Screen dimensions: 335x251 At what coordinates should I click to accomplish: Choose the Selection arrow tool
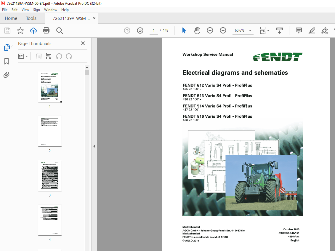tap(184, 31)
